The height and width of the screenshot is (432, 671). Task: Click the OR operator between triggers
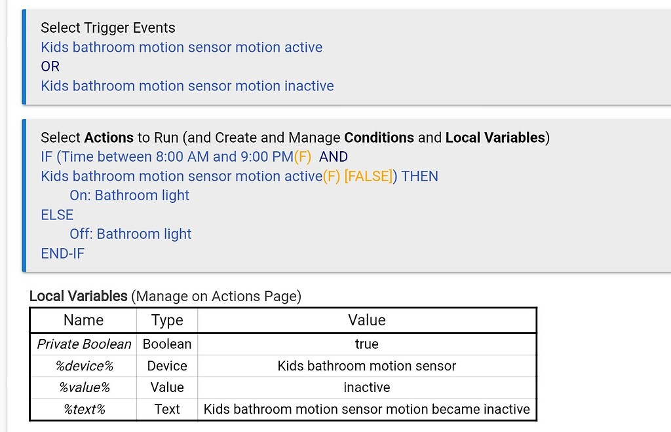click(48, 66)
